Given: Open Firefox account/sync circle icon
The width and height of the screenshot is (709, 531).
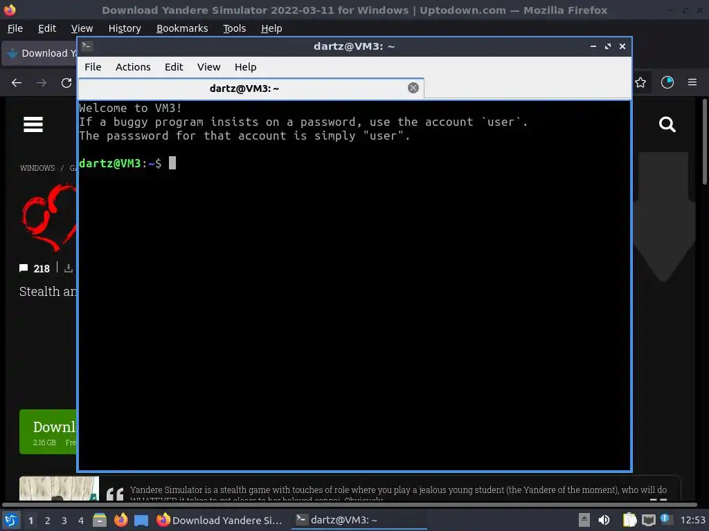Looking at the screenshot, I should (x=667, y=82).
